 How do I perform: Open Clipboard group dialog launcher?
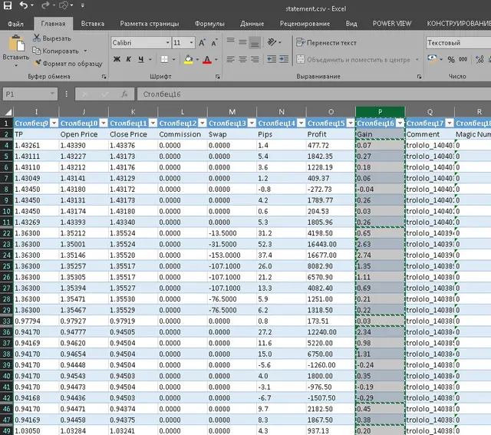[104, 77]
